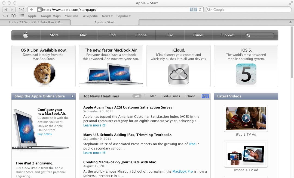Image resolution: width=294 pixels, height=178 pixels.
Task: Click OS X Lion. Available now. title
Action: [44, 50]
